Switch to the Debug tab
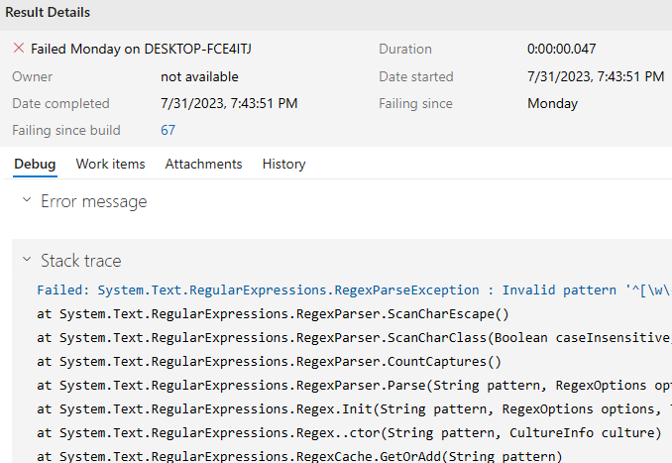Screen dimensions: 672x463 [x=35, y=165]
